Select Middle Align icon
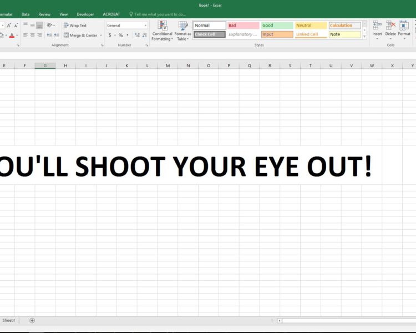 tap(32, 25)
